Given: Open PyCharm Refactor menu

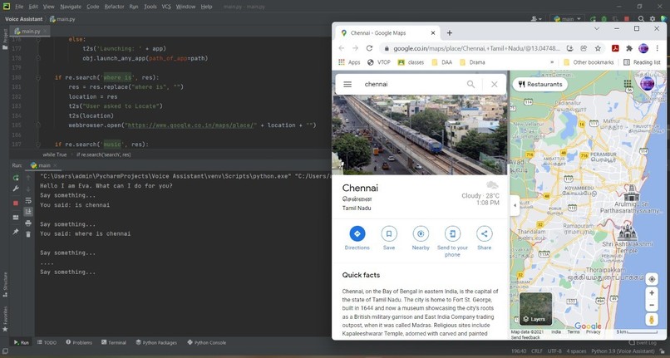Looking at the screenshot, I should click(x=114, y=7).
